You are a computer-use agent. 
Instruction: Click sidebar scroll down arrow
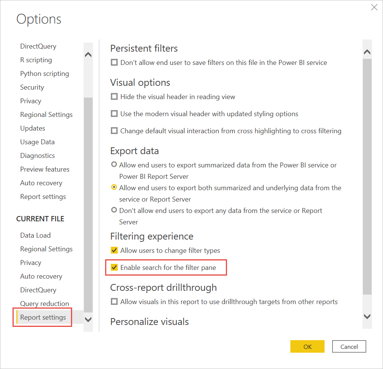(88, 319)
